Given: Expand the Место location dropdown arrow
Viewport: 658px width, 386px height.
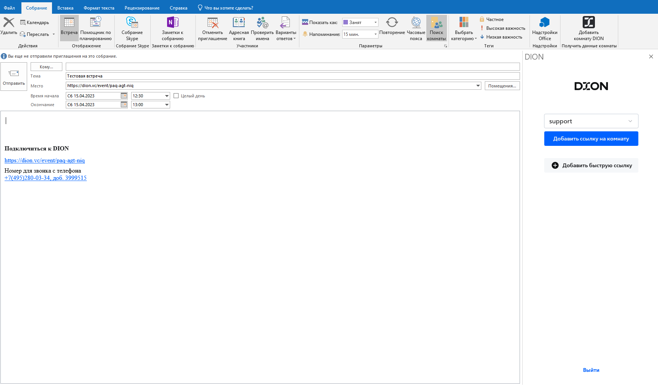Looking at the screenshot, I should pos(478,86).
